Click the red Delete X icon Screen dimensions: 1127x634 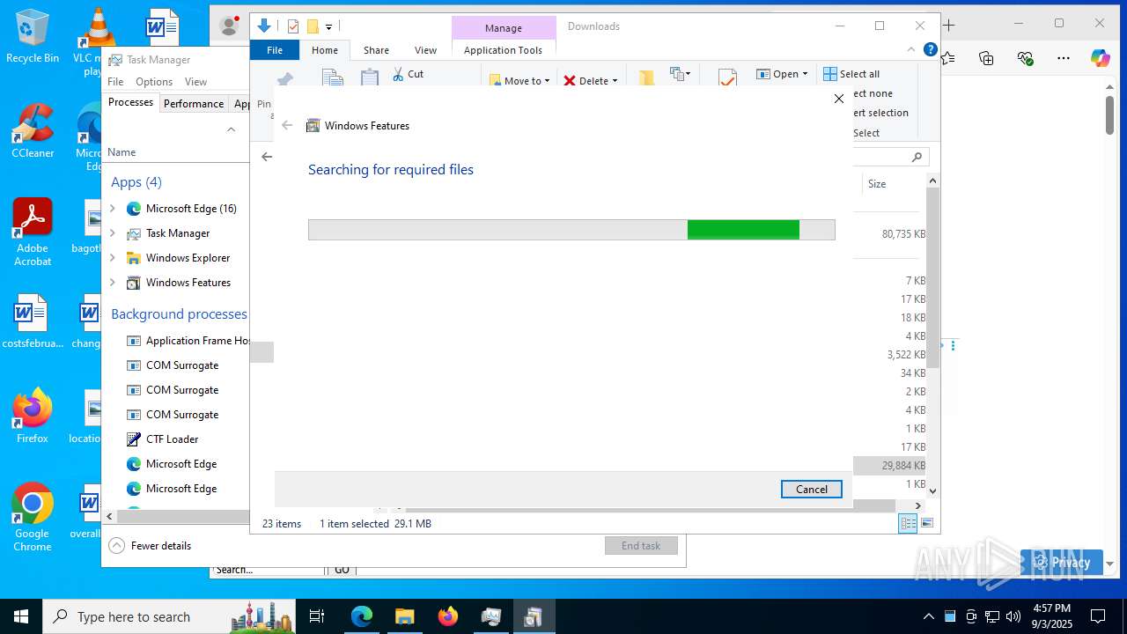(x=570, y=81)
